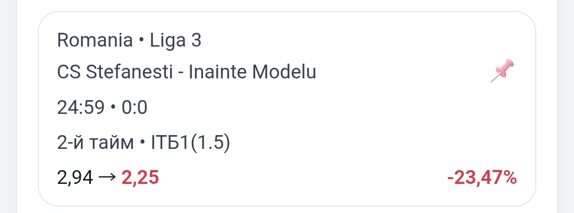
Task: Tap the Romania country label
Action: tap(95, 40)
